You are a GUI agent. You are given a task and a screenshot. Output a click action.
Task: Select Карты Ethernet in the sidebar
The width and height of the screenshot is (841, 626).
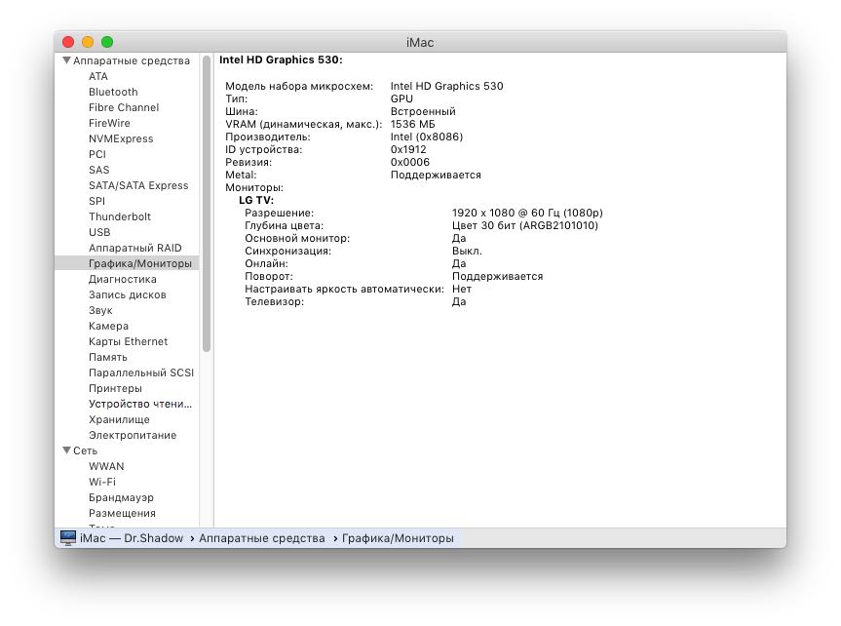point(128,341)
